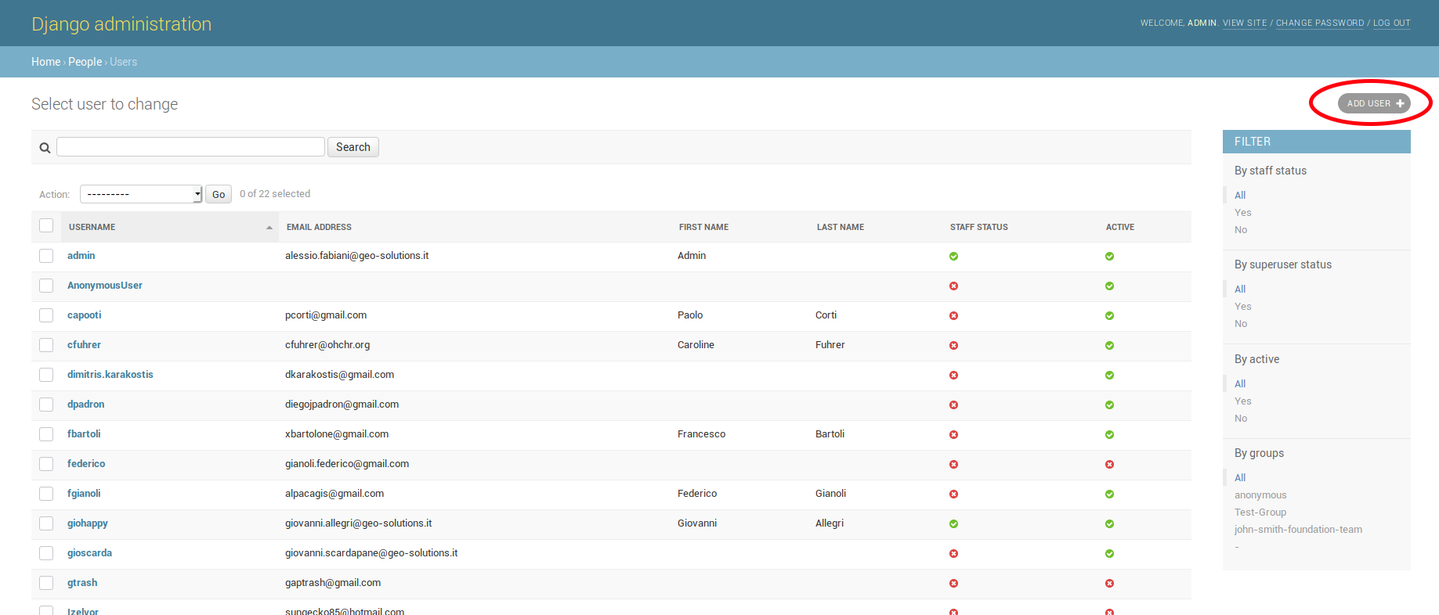Open the fgianoli user link
The width and height of the screenshot is (1439, 615).
point(84,494)
